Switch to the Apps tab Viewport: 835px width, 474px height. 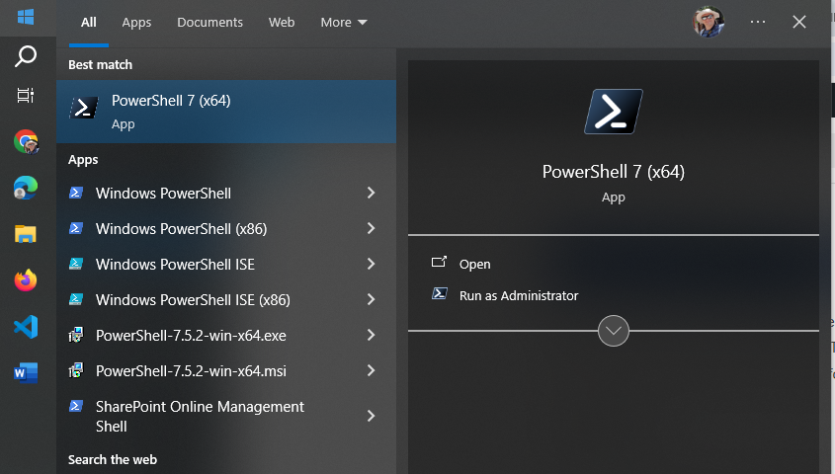[136, 23]
